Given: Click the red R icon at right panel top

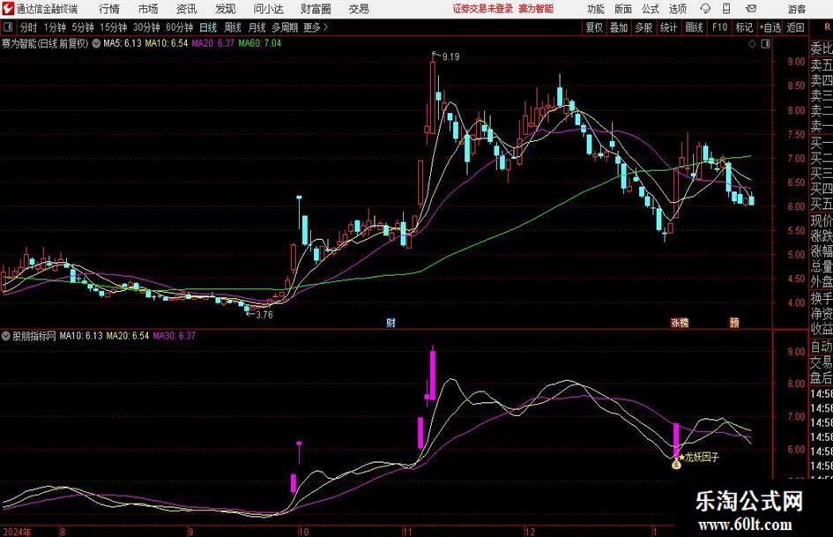Looking at the screenshot, I should click(827, 27).
